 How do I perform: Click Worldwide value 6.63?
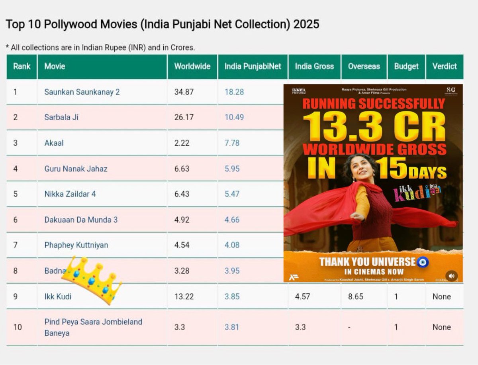[182, 169]
